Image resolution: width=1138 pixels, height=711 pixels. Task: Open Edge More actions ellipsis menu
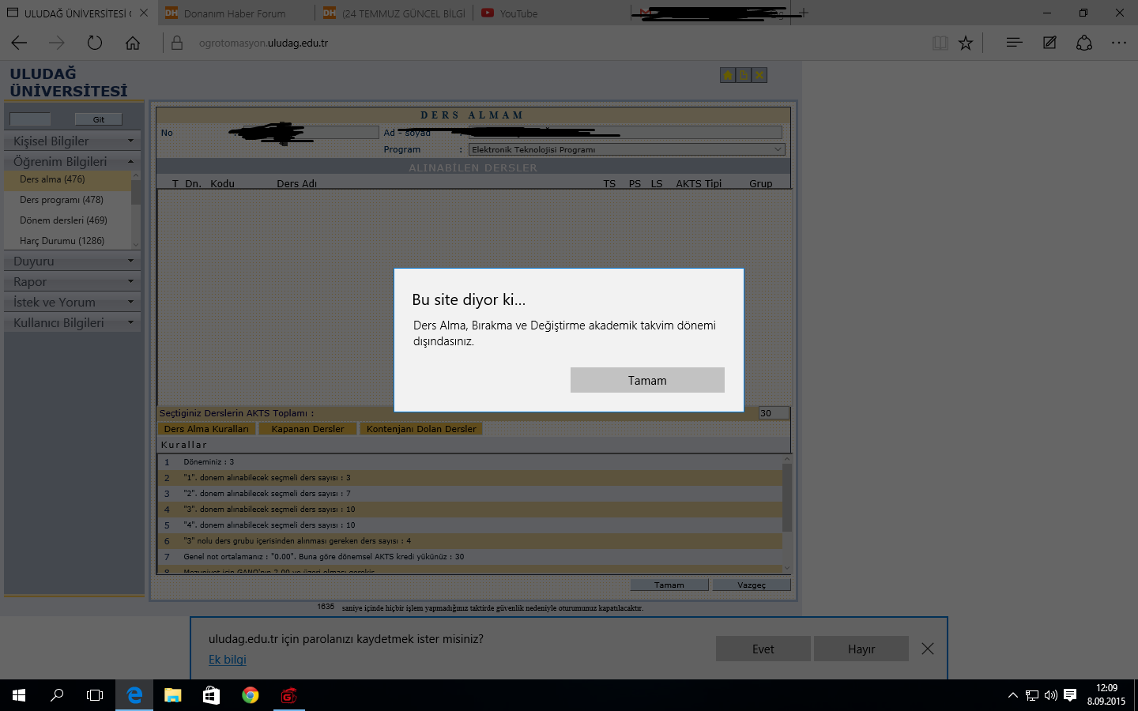[1119, 43]
